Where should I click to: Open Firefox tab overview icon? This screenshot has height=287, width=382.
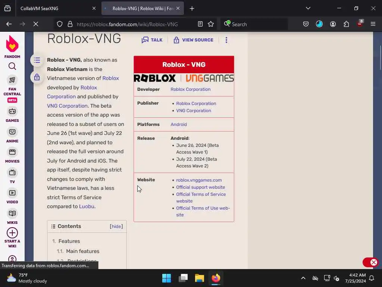[x=7, y=8]
